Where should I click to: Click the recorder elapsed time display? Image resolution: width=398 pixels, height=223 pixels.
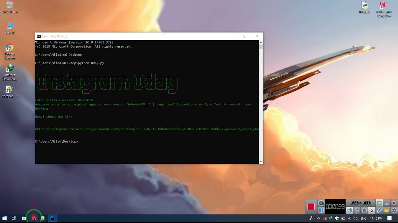pos(335,207)
